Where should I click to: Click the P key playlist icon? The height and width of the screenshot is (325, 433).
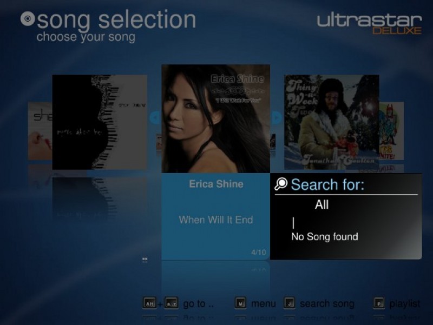click(379, 303)
